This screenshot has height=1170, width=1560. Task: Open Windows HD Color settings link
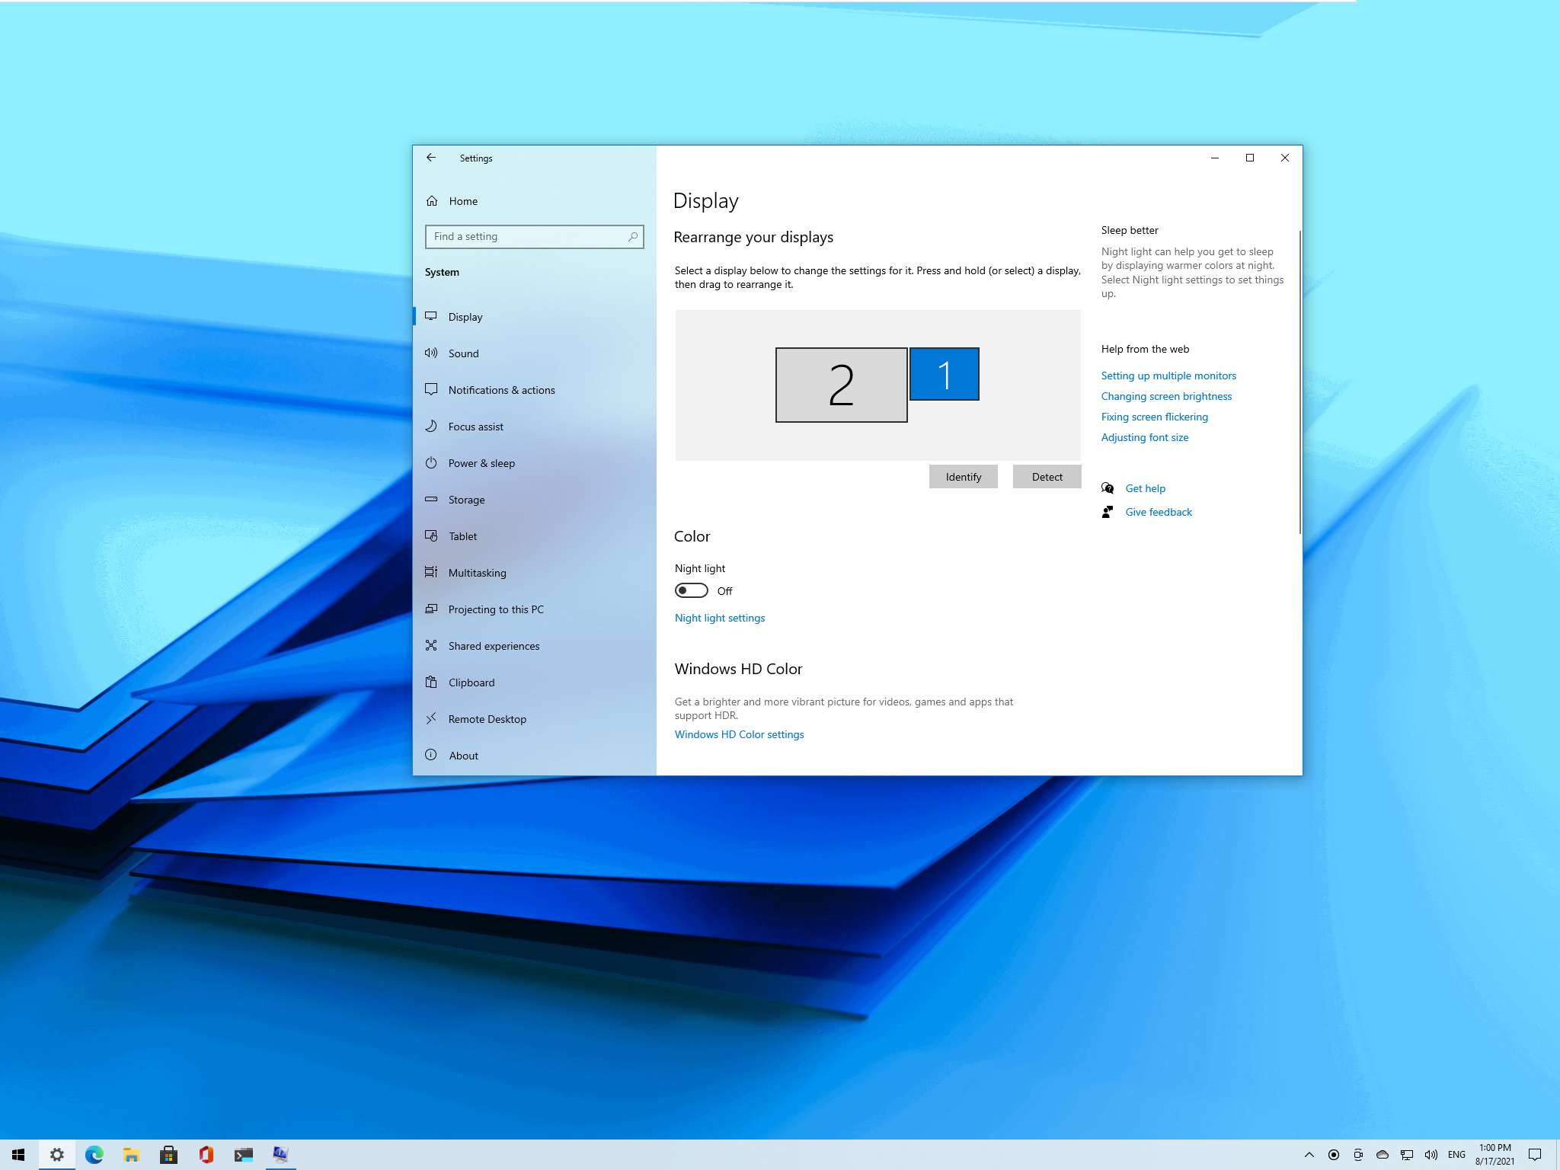click(x=738, y=734)
